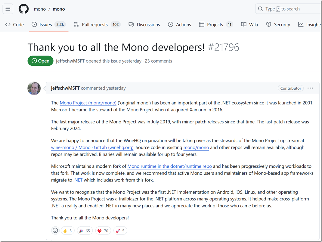Open Security via the shield icon
The width and height of the screenshot is (322, 242).
coord(268,24)
